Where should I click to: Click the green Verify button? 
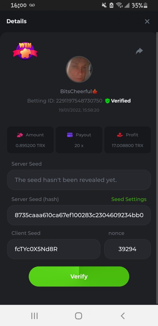pyautogui.click(x=79, y=276)
